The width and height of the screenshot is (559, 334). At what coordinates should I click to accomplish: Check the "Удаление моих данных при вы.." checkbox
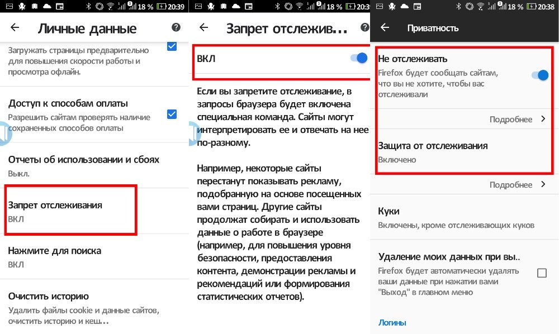coord(541,273)
